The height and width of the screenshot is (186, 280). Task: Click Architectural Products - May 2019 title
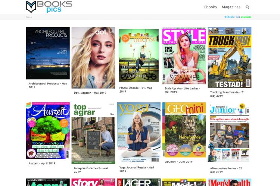coord(48,85)
